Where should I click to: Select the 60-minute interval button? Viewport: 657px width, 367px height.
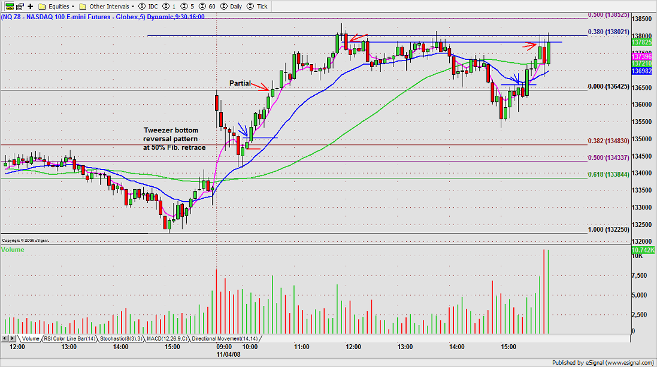207,6
